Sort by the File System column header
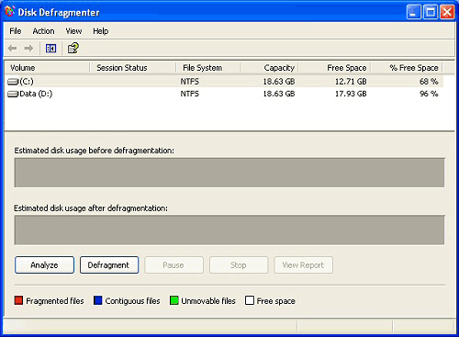The image size is (459, 337). (x=208, y=68)
